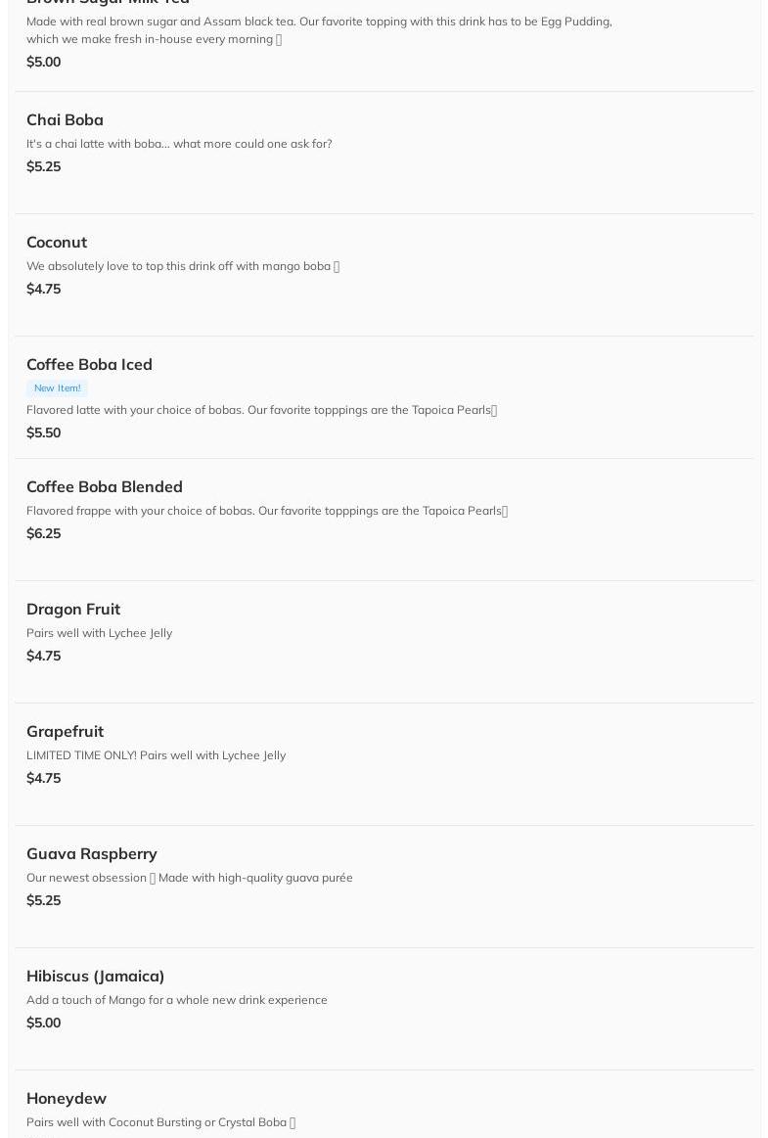Open the Coffee Boba Iced item
The width and height of the screenshot is (768, 1138).
click(x=89, y=365)
